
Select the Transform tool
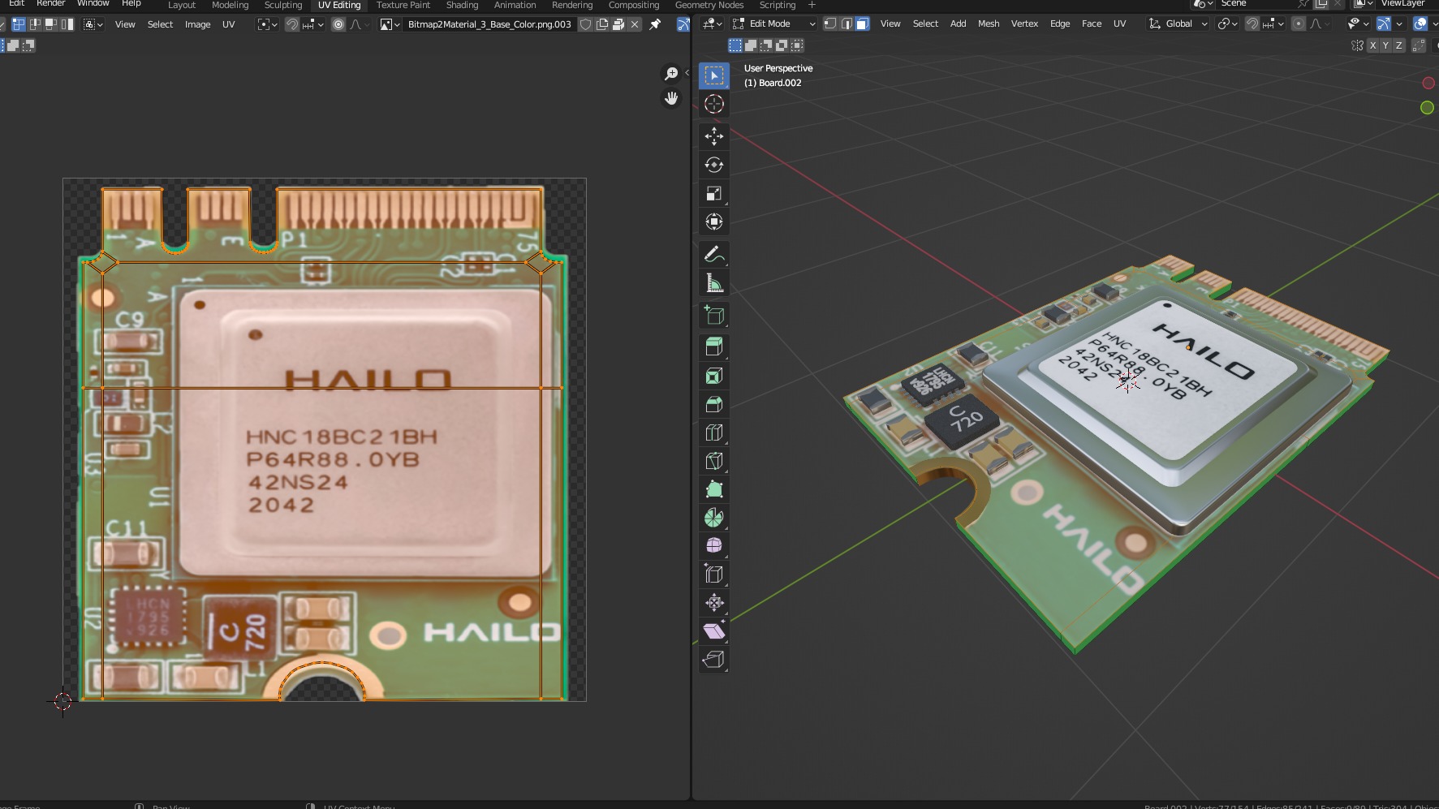click(714, 222)
